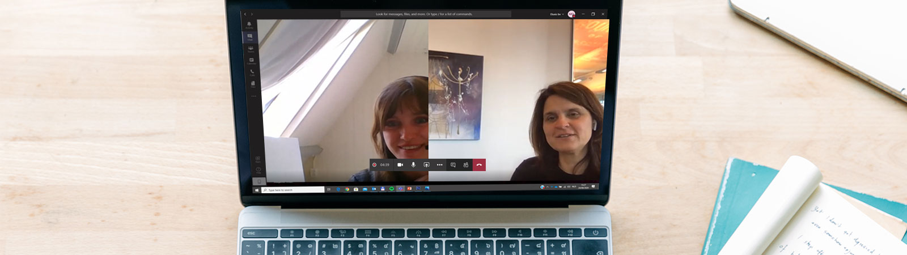Open Microsoft Store from the taskbar
Screen dimensions: 907x255
(x=356, y=189)
